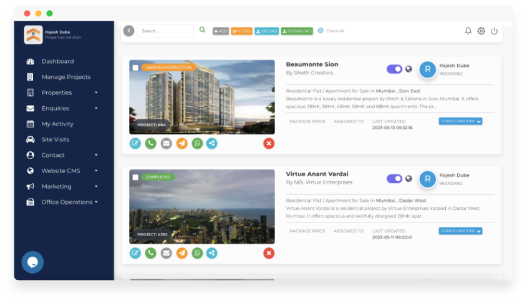Screen dimensions: 527x303
Task: Disable the Beaumonte Sion active toggle
Action: [x=394, y=69]
